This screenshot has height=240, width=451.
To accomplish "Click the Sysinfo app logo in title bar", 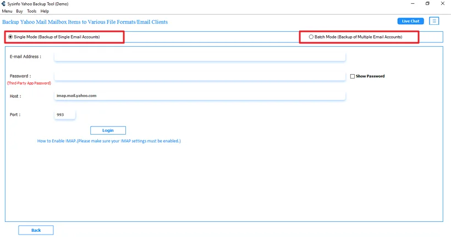I will (x=3, y=4).
